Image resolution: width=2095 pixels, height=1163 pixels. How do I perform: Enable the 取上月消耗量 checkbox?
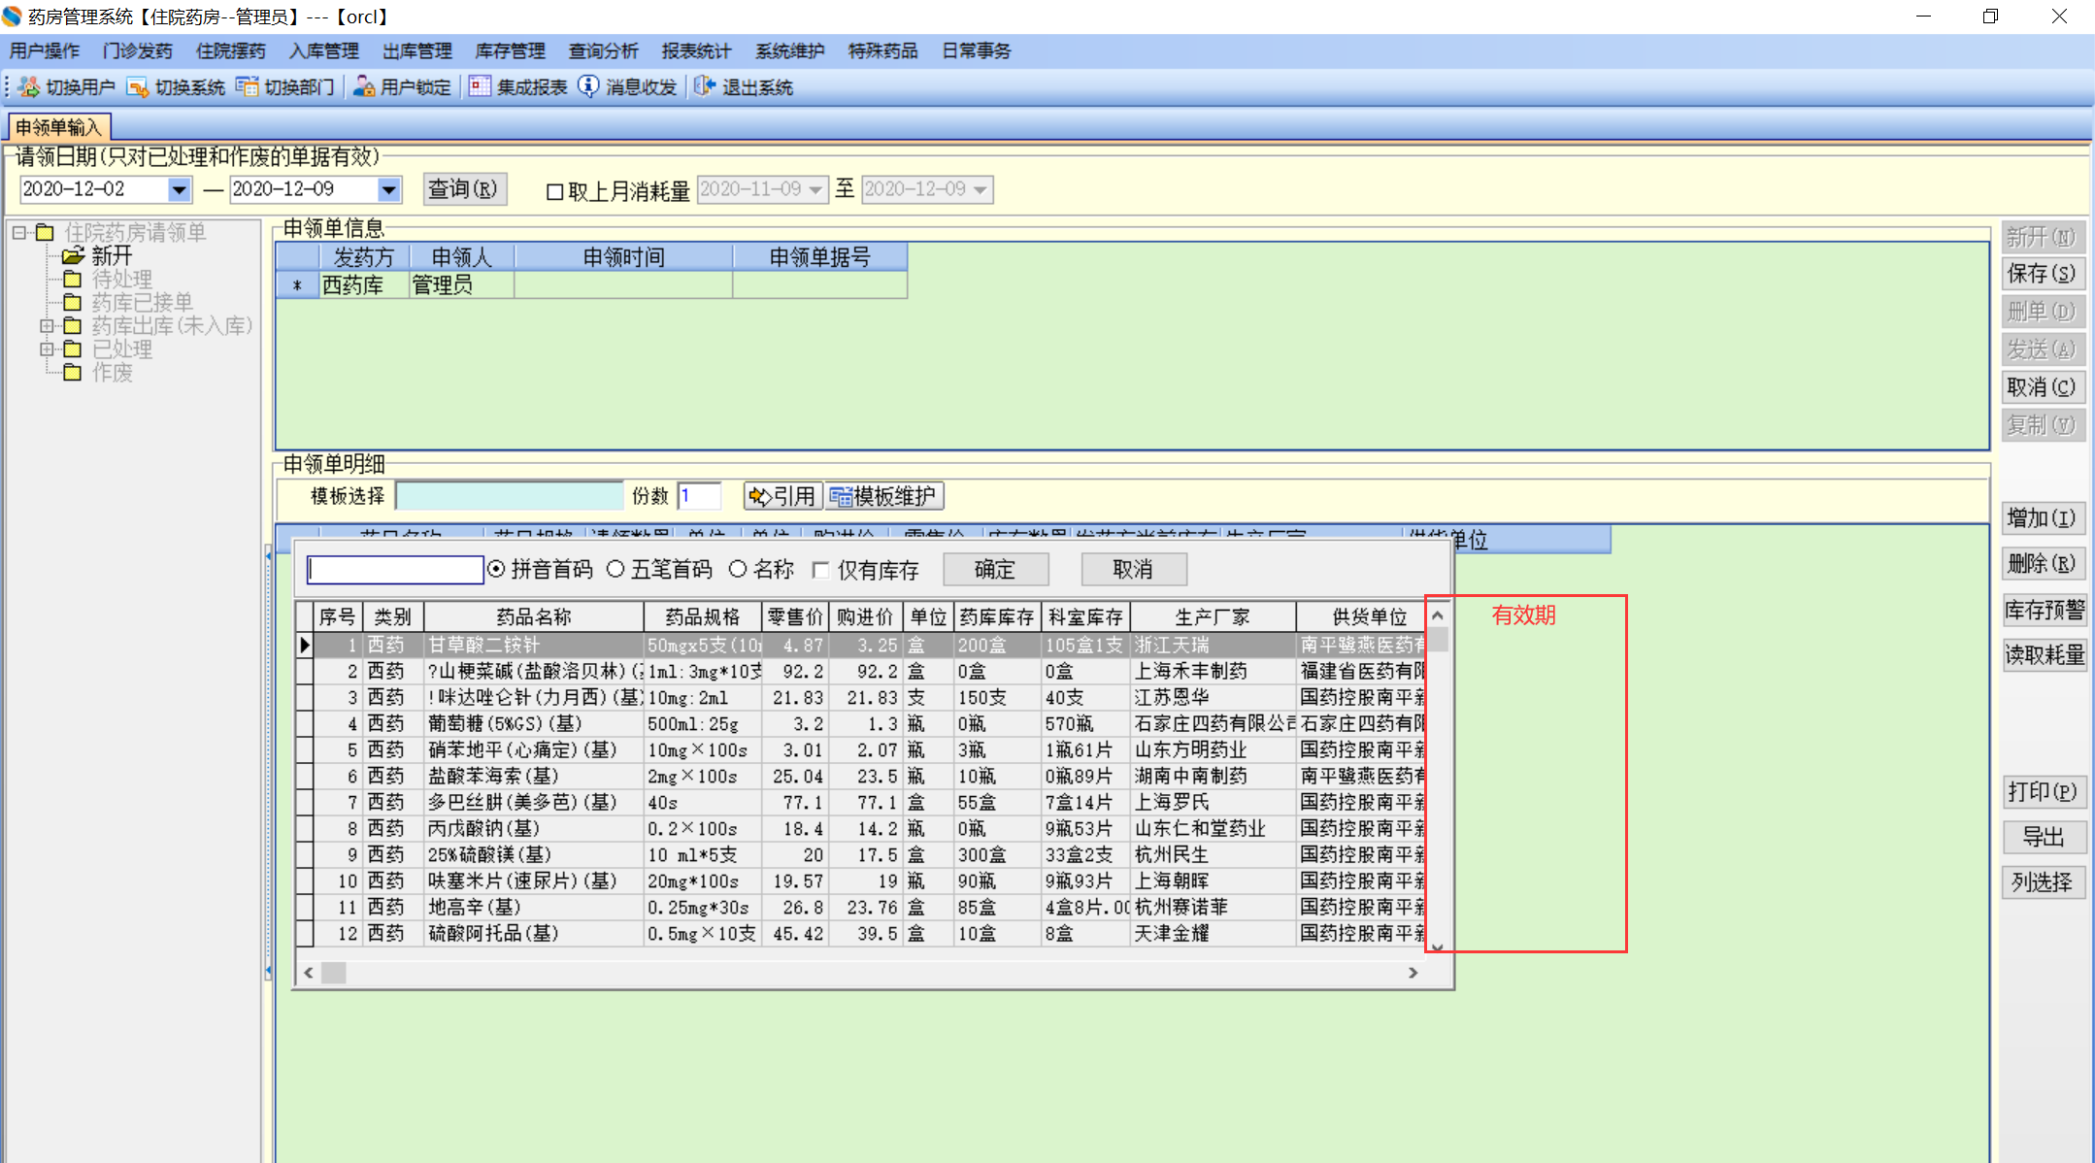pyautogui.click(x=555, y=191)
